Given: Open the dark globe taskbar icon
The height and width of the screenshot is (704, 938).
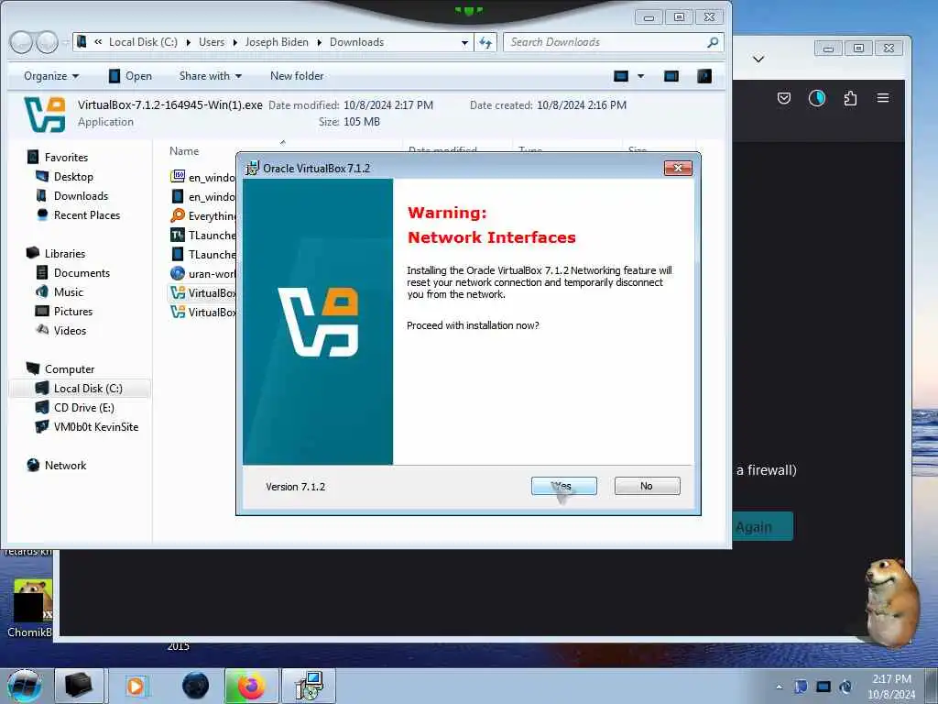Looking at the screenshot, I should pos(195,686).
